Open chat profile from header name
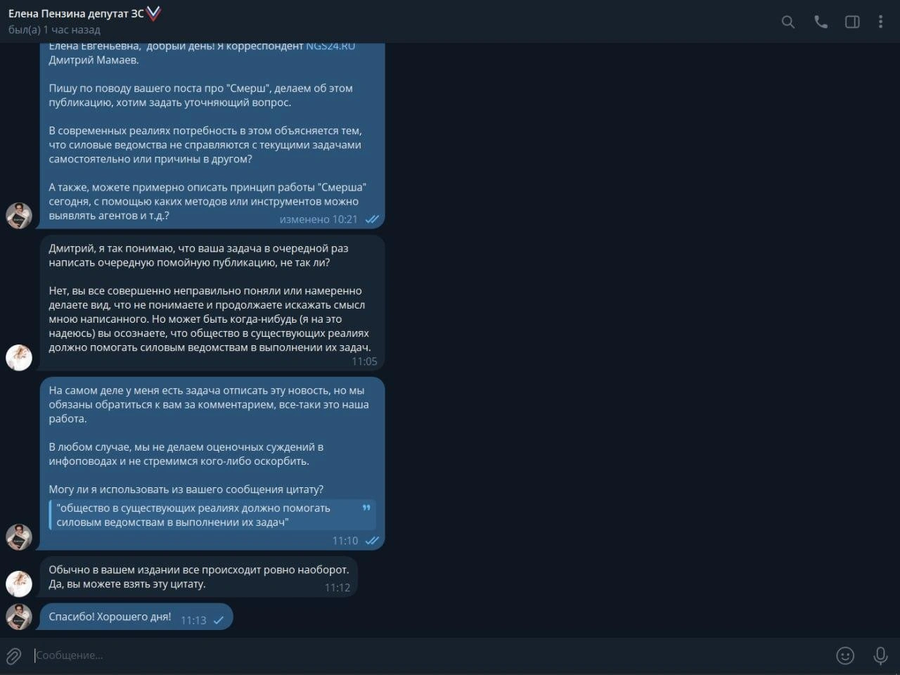900x675 pixels. 76,13
